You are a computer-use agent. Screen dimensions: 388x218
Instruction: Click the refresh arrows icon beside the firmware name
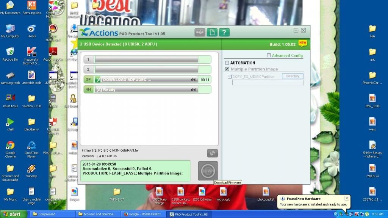click(x=212, y=153)
